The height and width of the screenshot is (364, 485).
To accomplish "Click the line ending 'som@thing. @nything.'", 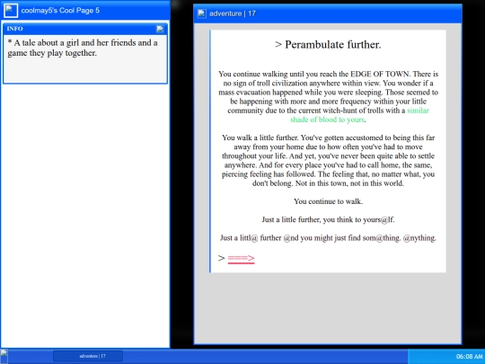I will click(x=328, y=238).
